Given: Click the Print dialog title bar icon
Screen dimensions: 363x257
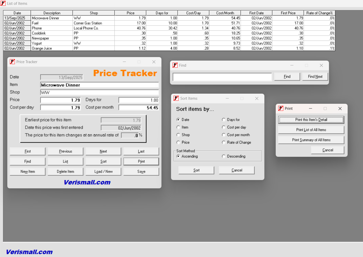Looking at the screenshot, I should click(281, 108).
